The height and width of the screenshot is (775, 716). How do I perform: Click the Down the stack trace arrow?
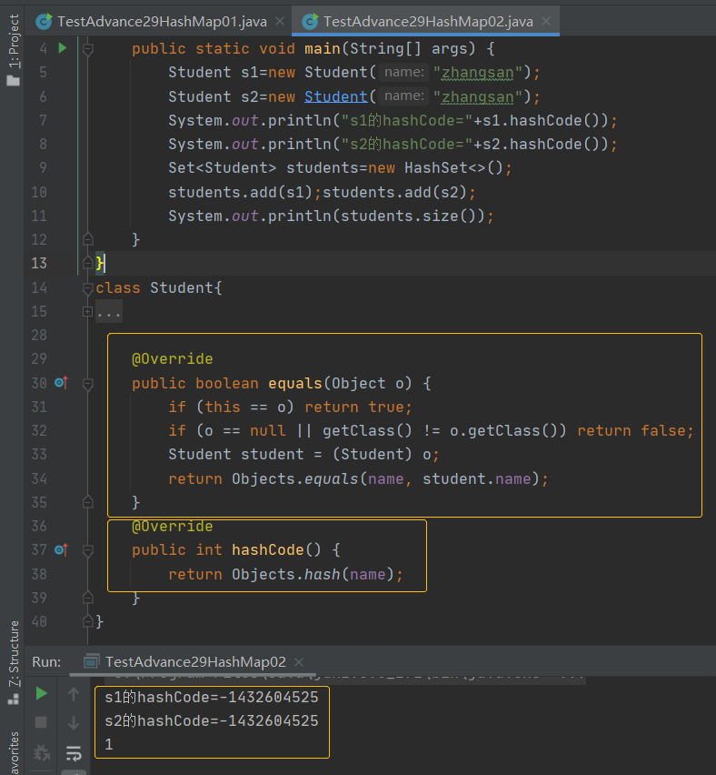pyautogui.click(x=74, y=723)
